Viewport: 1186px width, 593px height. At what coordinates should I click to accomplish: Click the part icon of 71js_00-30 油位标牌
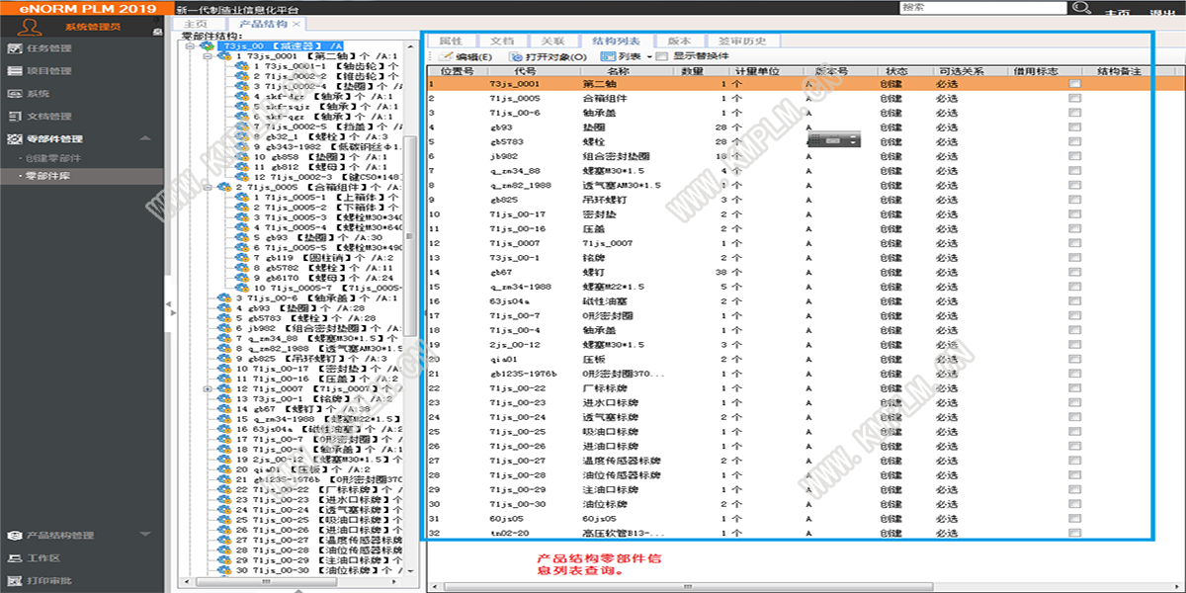[225, 570]
